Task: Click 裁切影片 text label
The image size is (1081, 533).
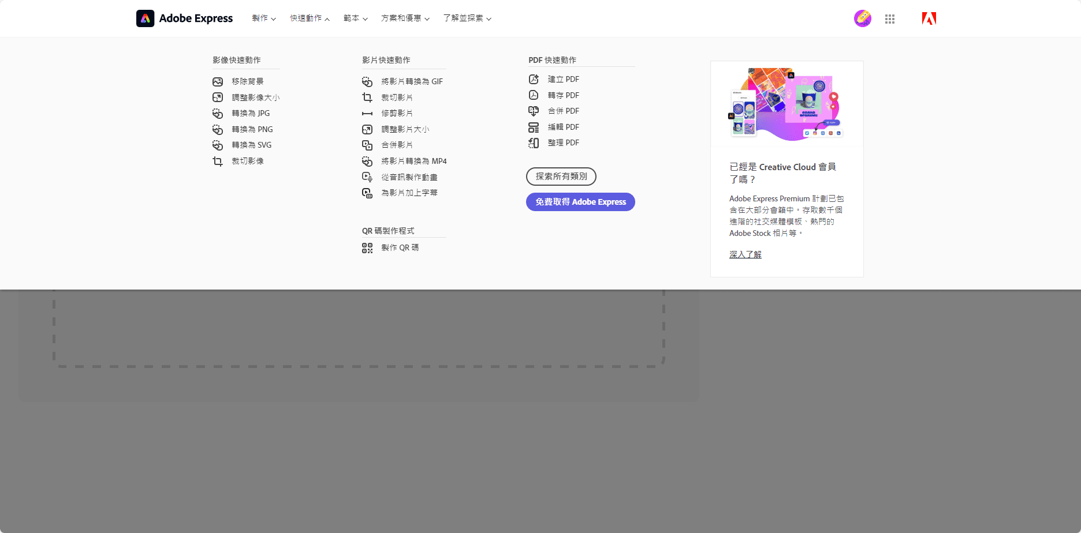Action: 397,97
